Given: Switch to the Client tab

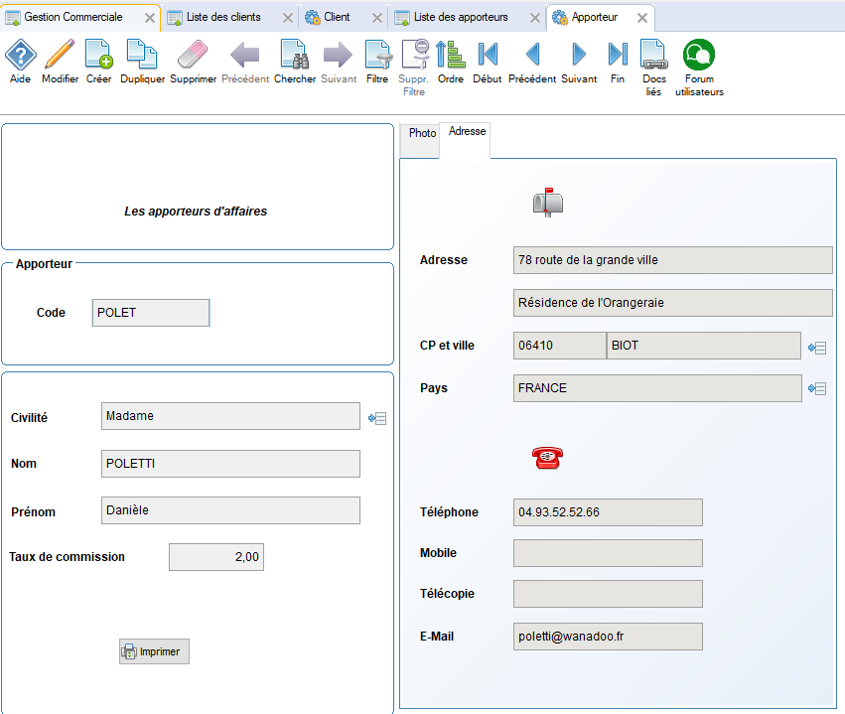Looking at the screenshot, I should 337,17.
